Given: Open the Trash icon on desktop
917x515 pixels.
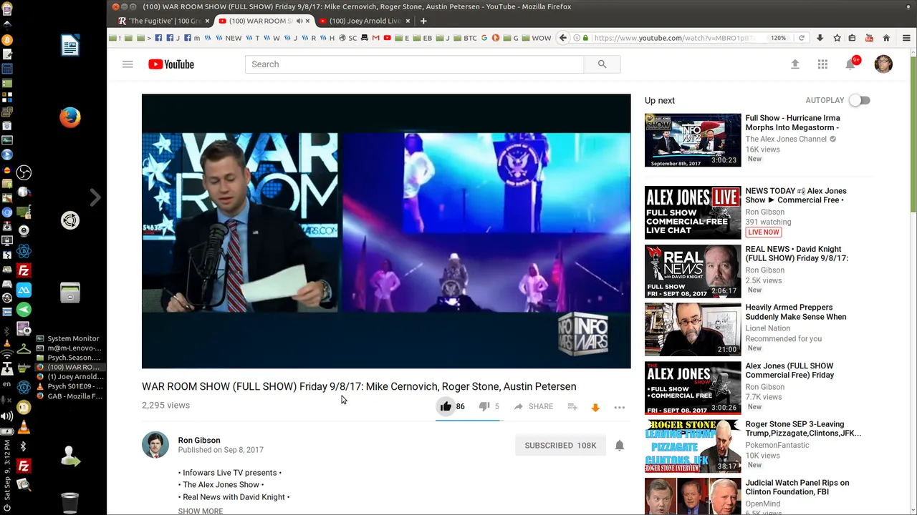Looking at the screenshot, I should tap(69, 503).
